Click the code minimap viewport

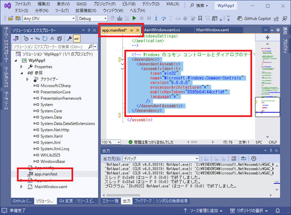[x=267, y=107]
